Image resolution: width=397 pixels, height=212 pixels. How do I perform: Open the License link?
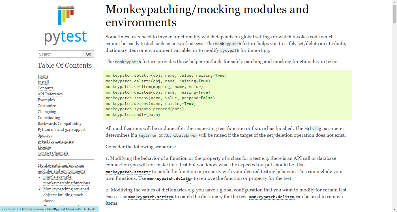click(x=44, y=147)
